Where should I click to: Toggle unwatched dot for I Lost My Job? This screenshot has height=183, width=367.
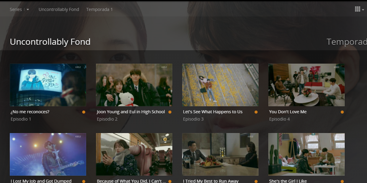pos(84,181)
